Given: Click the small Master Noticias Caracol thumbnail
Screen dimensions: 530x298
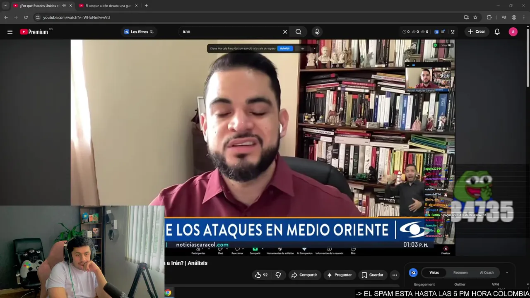Looking at the screenshot, I should click(428, 79).
